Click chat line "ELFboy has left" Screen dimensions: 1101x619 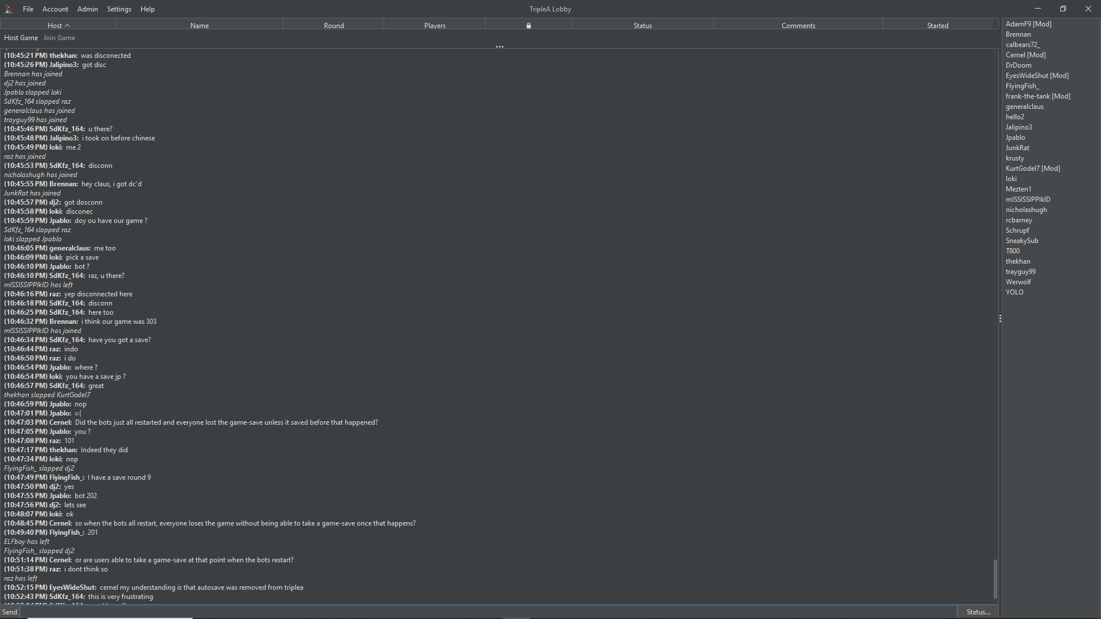[x=26, y=542]
